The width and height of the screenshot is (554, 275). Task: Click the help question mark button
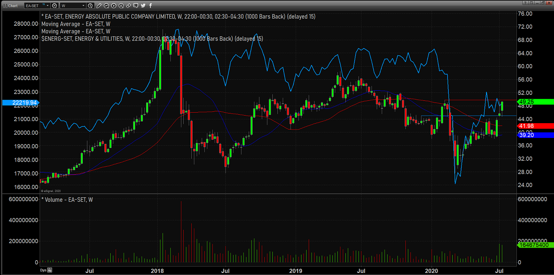coord(525,3)
